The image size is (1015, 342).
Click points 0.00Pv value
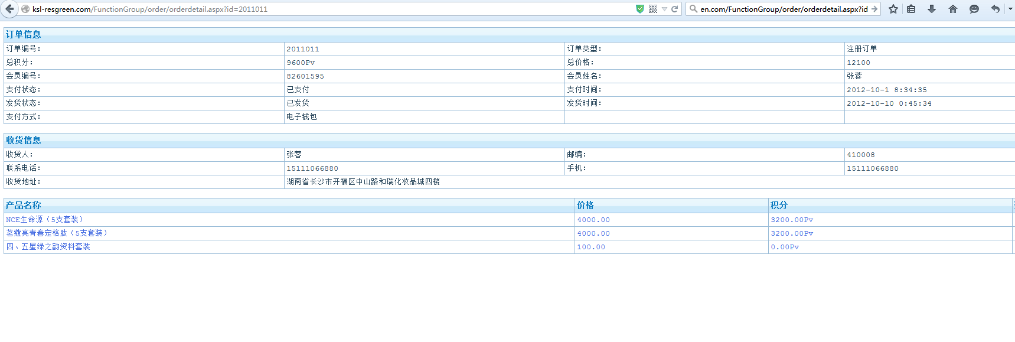pos(785,247)
